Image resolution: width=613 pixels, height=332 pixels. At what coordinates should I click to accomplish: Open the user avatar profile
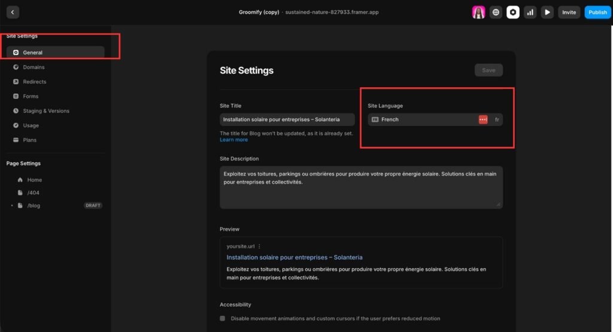(478, 12)
